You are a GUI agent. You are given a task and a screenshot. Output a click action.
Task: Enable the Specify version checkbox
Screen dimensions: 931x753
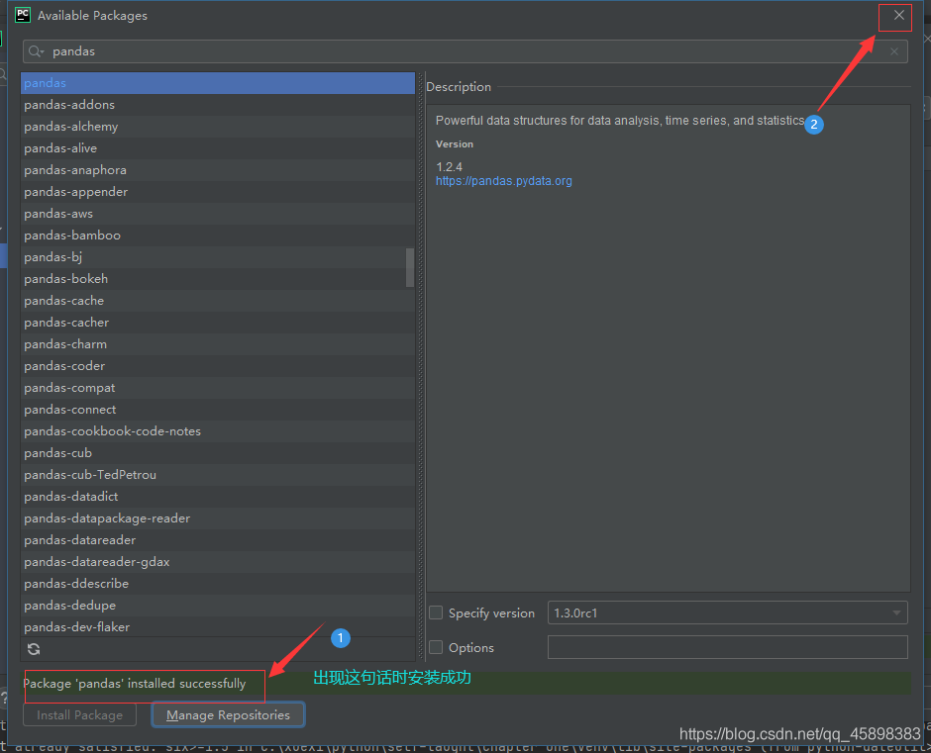[436, 613]
